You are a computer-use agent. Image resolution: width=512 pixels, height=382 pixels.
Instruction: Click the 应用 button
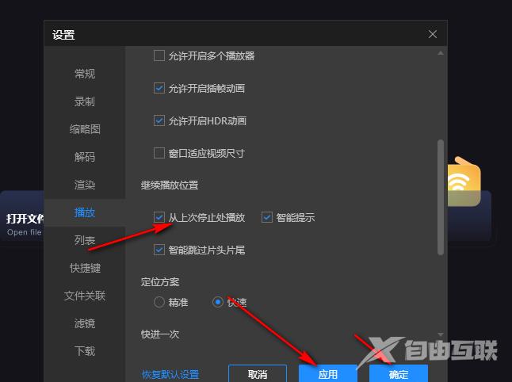coord(328,373)
